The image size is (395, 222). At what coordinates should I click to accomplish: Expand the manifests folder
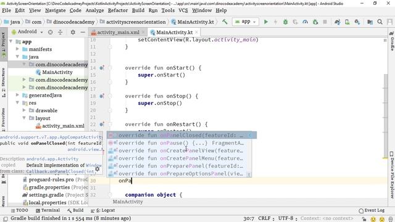pyautogui.click(x=17, y=49)
